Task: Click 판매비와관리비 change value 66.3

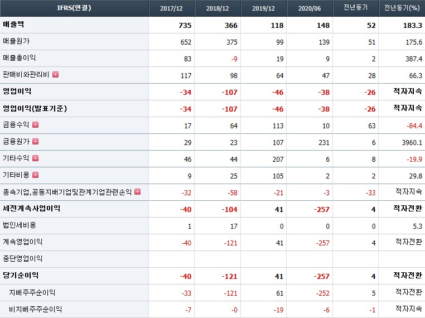Action: (416, 76)
